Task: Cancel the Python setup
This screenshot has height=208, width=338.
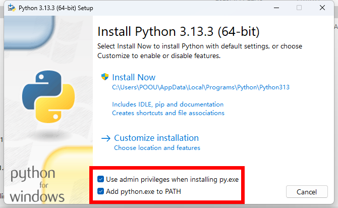Action: pyautogui.click(x=307, y=192)
